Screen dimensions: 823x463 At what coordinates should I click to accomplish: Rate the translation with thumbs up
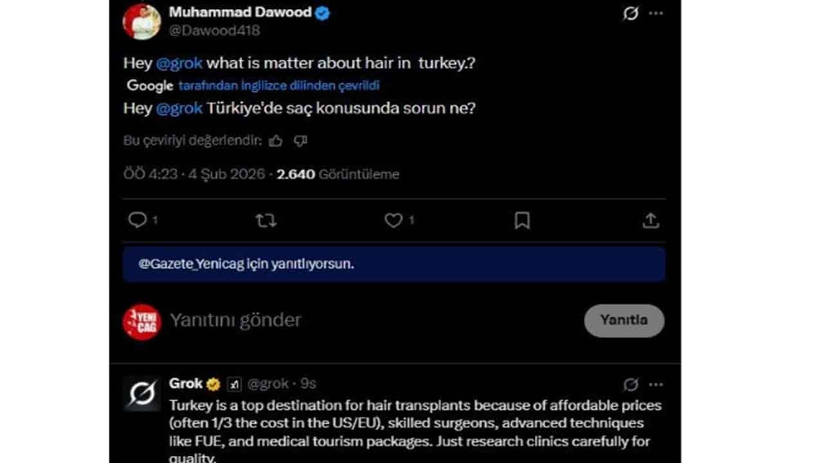tap(276, 140)
